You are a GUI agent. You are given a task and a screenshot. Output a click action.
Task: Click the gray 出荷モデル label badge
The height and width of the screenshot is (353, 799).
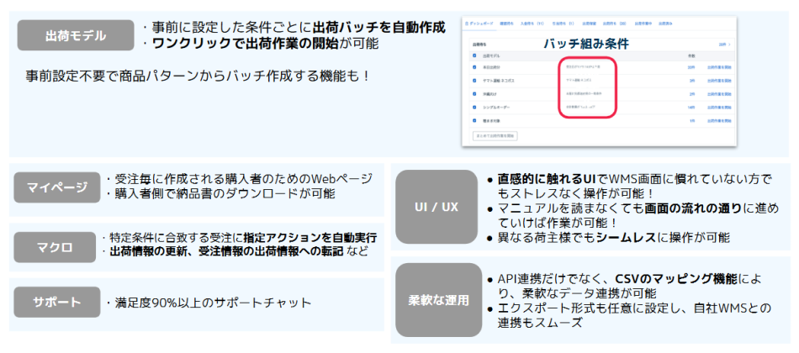tap(76, 35)
